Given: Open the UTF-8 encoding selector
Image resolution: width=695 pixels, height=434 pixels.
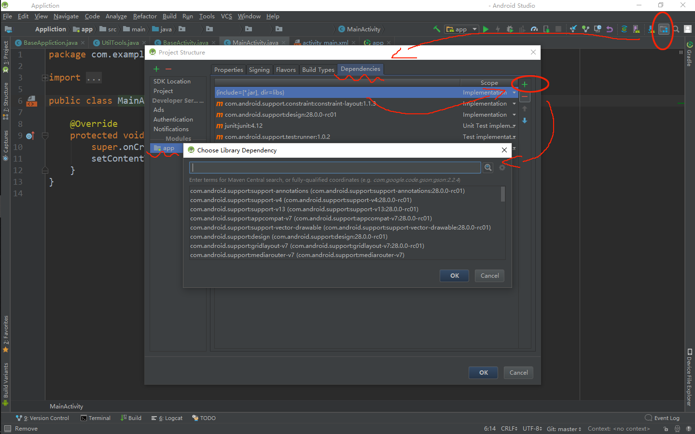Looking at the screenshot, I should point(532,429).
